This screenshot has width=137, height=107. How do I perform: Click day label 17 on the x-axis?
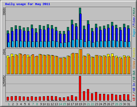72,104
